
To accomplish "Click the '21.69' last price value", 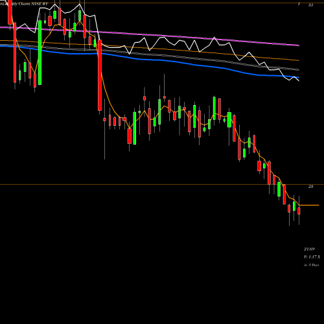I will click(309, 249).
